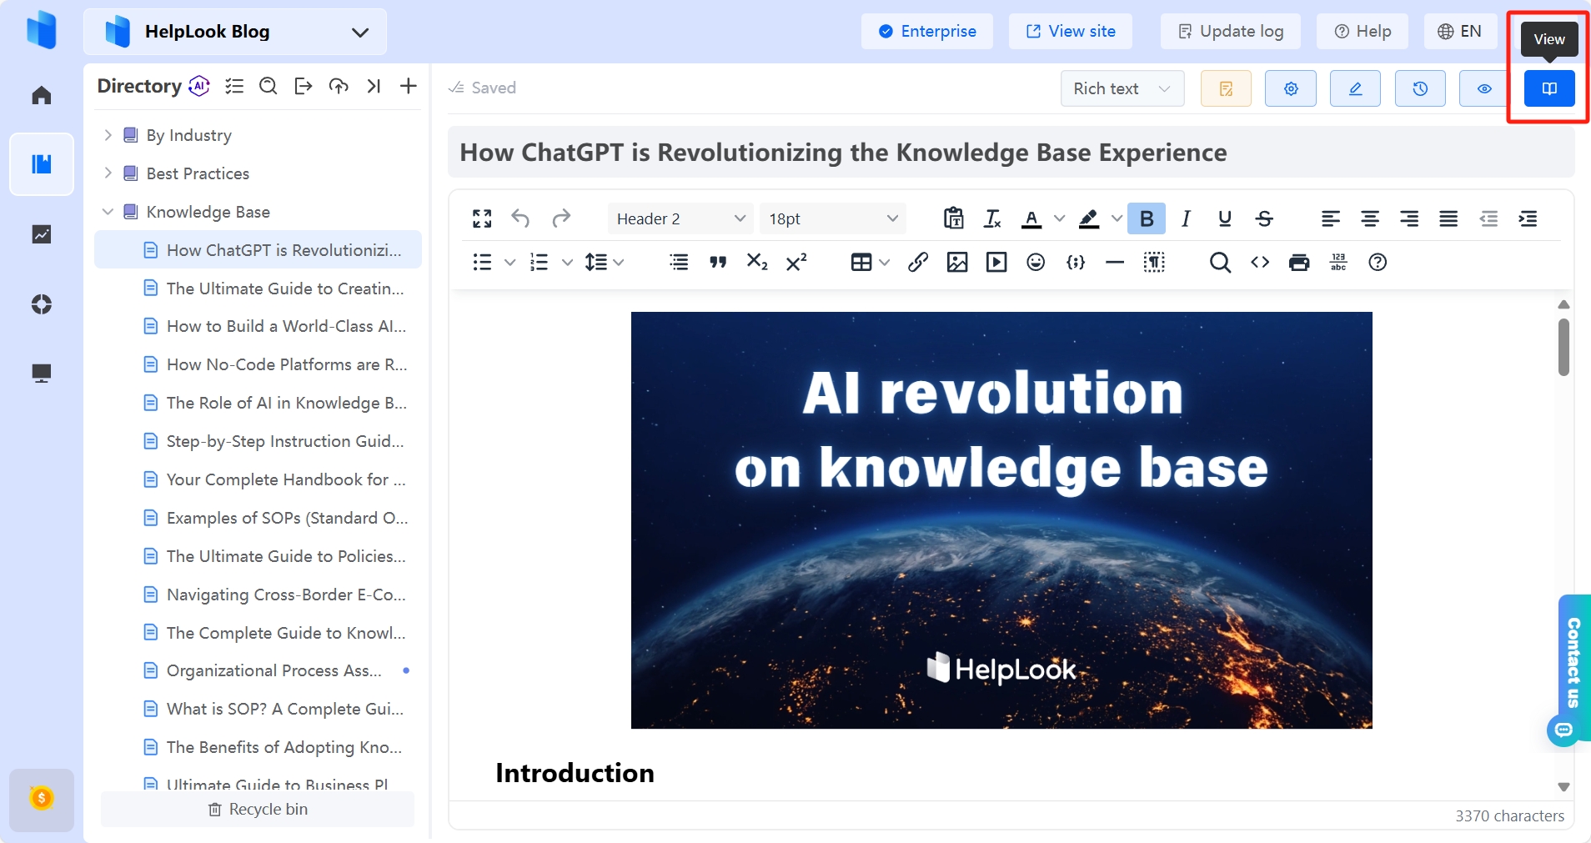The width and height of the screenshot is (1591, 843).
Task: Add a new item to Directory
Action: [409, 86]
